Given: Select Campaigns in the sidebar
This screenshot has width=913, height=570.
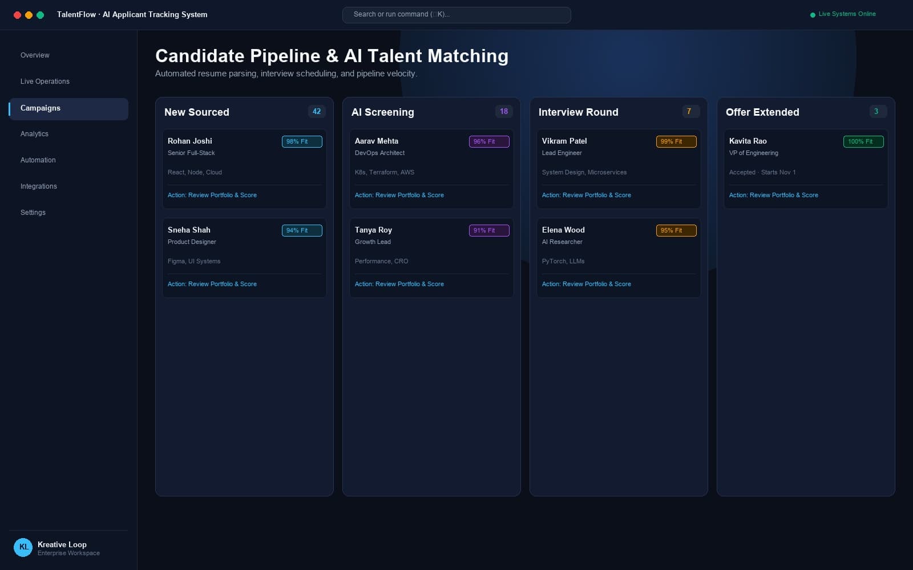Looking at the screenshot, I should (x=68, y=108).
